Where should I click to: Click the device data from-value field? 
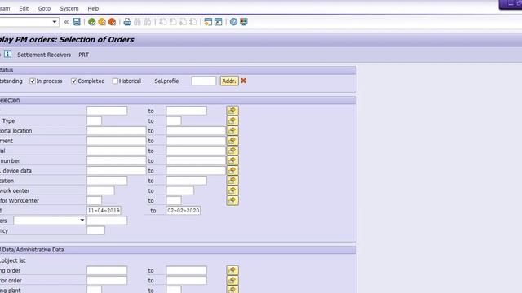point(116,170)
